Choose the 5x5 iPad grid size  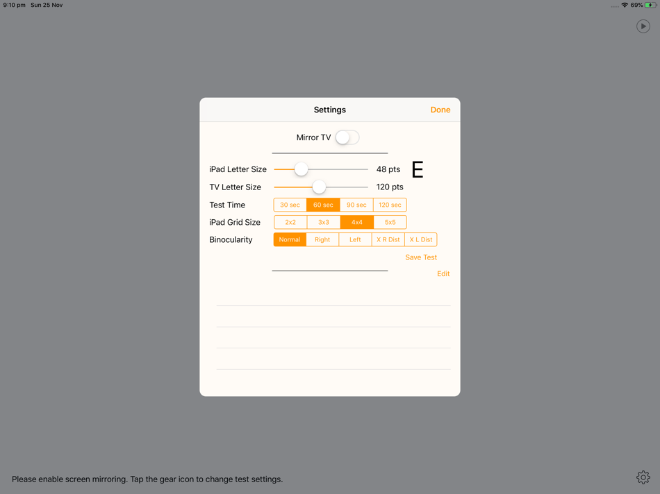(x=390, y=222)
